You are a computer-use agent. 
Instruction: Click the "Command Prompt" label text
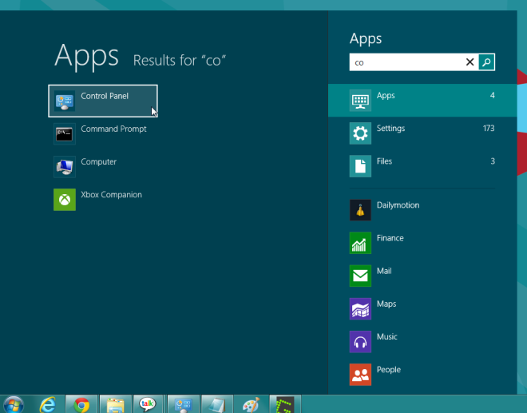pos(113,129)
